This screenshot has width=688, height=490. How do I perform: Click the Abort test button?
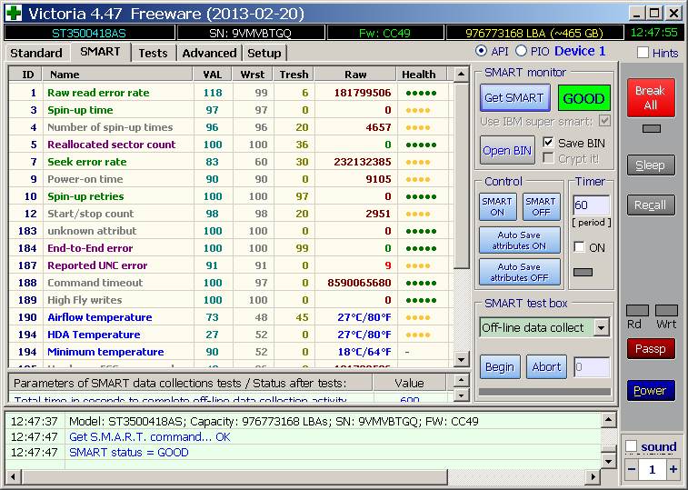pos(546,367)
